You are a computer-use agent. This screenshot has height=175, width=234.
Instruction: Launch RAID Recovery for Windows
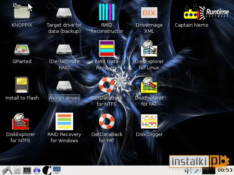click(x=64, y=121)
